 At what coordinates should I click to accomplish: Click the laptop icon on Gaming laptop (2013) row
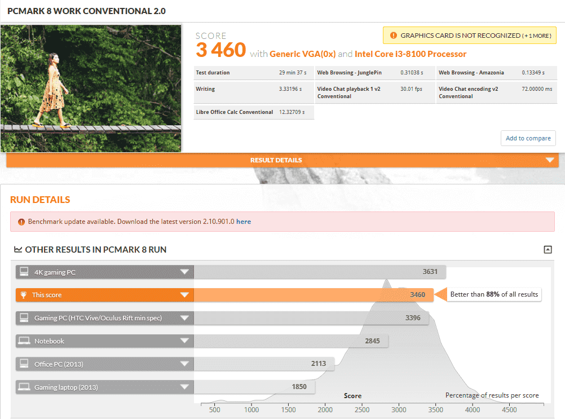(24, 387)
